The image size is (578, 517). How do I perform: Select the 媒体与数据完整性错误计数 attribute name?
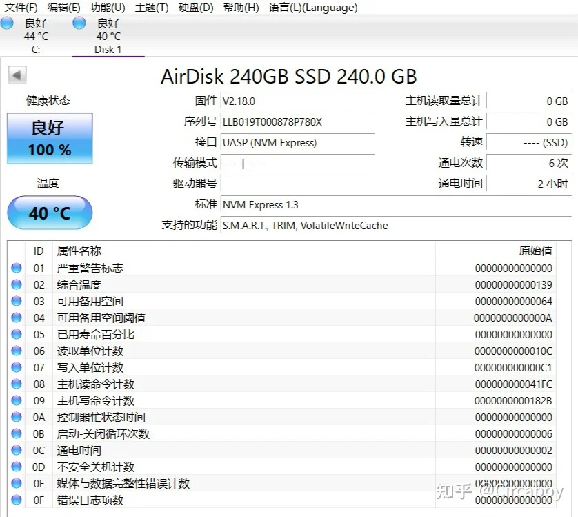coord(123,483)
